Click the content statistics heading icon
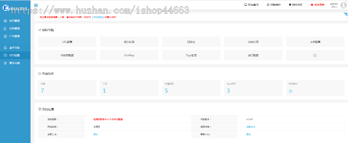The width and height of the screenshot is (348, 143). tap(39, 73)
